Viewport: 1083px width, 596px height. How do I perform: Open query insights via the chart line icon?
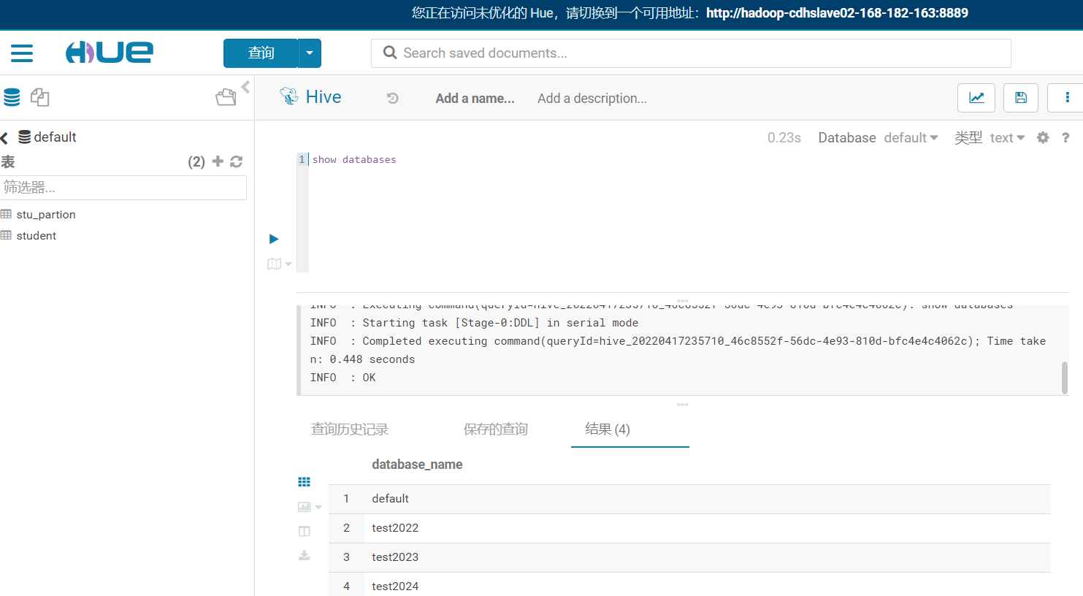click(976, 97)
